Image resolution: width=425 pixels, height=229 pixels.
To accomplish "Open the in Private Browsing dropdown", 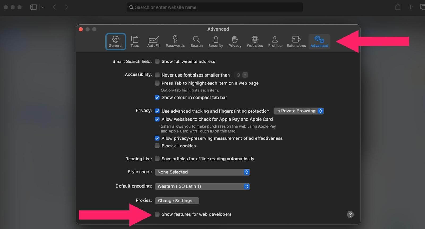I will (x=299, y=111).
